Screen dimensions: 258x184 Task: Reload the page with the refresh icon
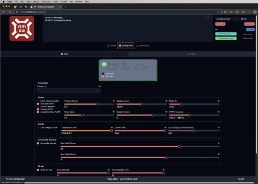pyautogui.click(x=10, y=12)
